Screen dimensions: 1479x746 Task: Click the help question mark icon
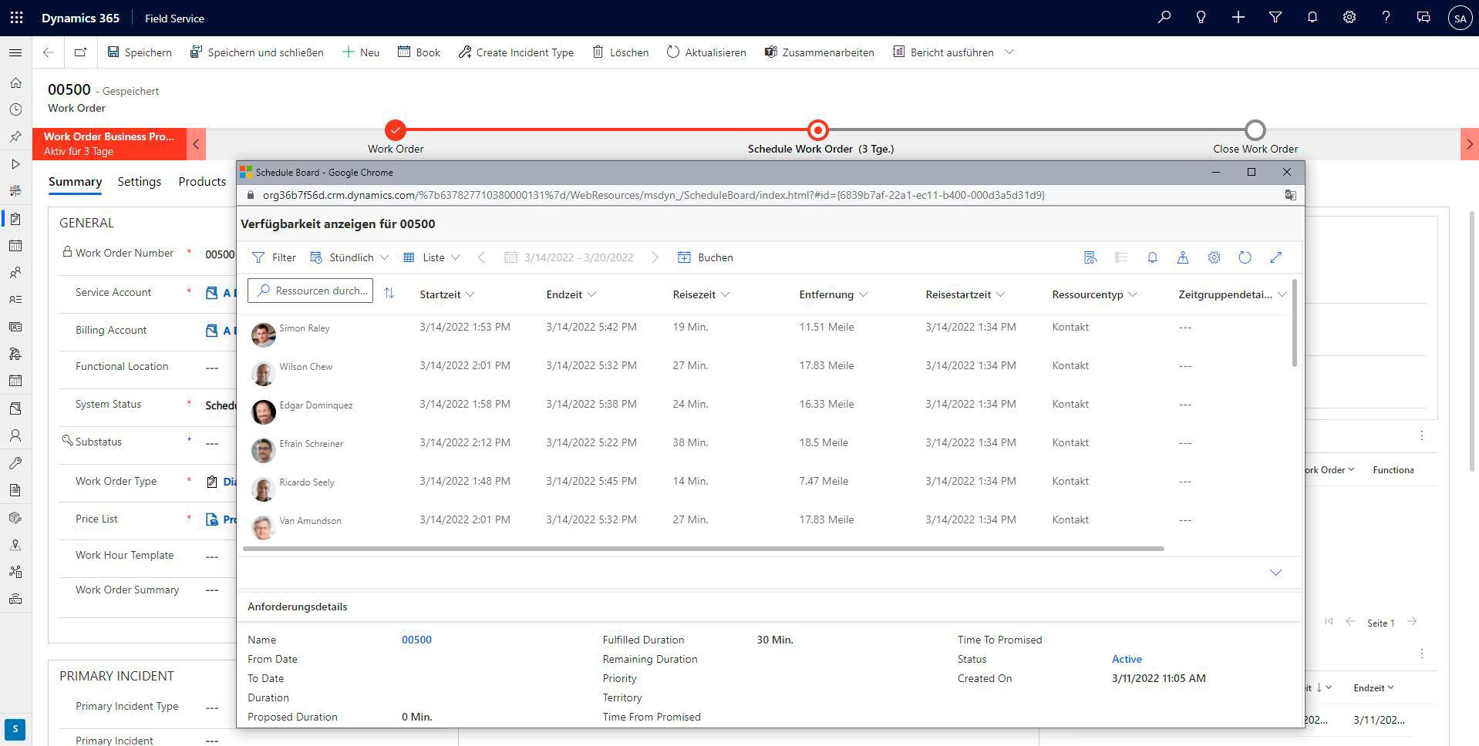pos(1386,18)
